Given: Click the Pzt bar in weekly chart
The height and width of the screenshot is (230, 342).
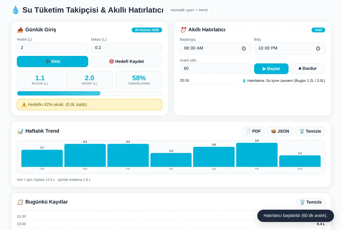Looking at the screenshot, I should click(x=128, y=156).
